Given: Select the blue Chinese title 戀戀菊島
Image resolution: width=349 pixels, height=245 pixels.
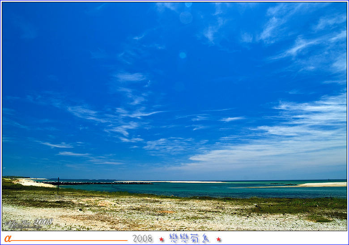Looking at the screenshot, I should [x=189, y=238].
